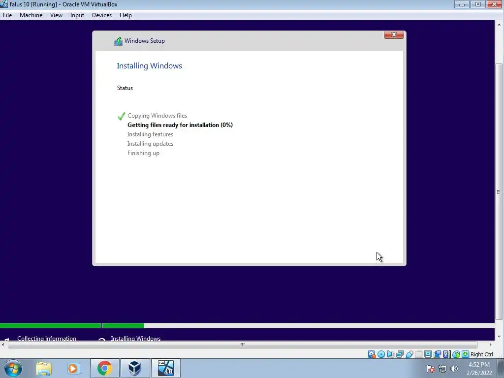Click the horizontal scrollbar left arrow
This screenshot has width=504, height=378.
(x=3, y=345)
